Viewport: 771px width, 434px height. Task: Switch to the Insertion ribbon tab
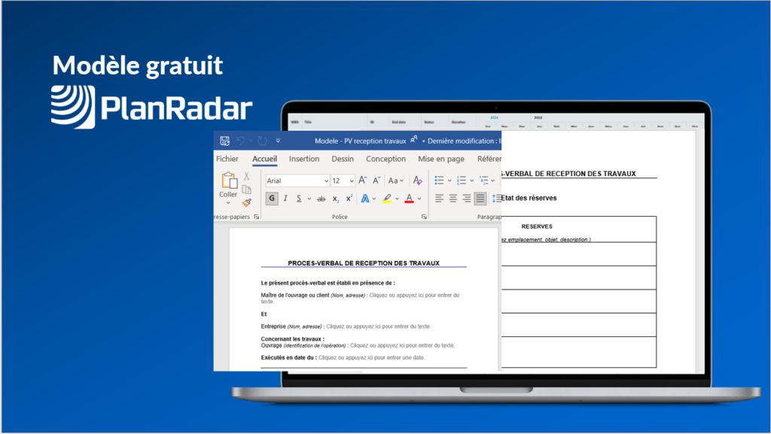(304, 159)
